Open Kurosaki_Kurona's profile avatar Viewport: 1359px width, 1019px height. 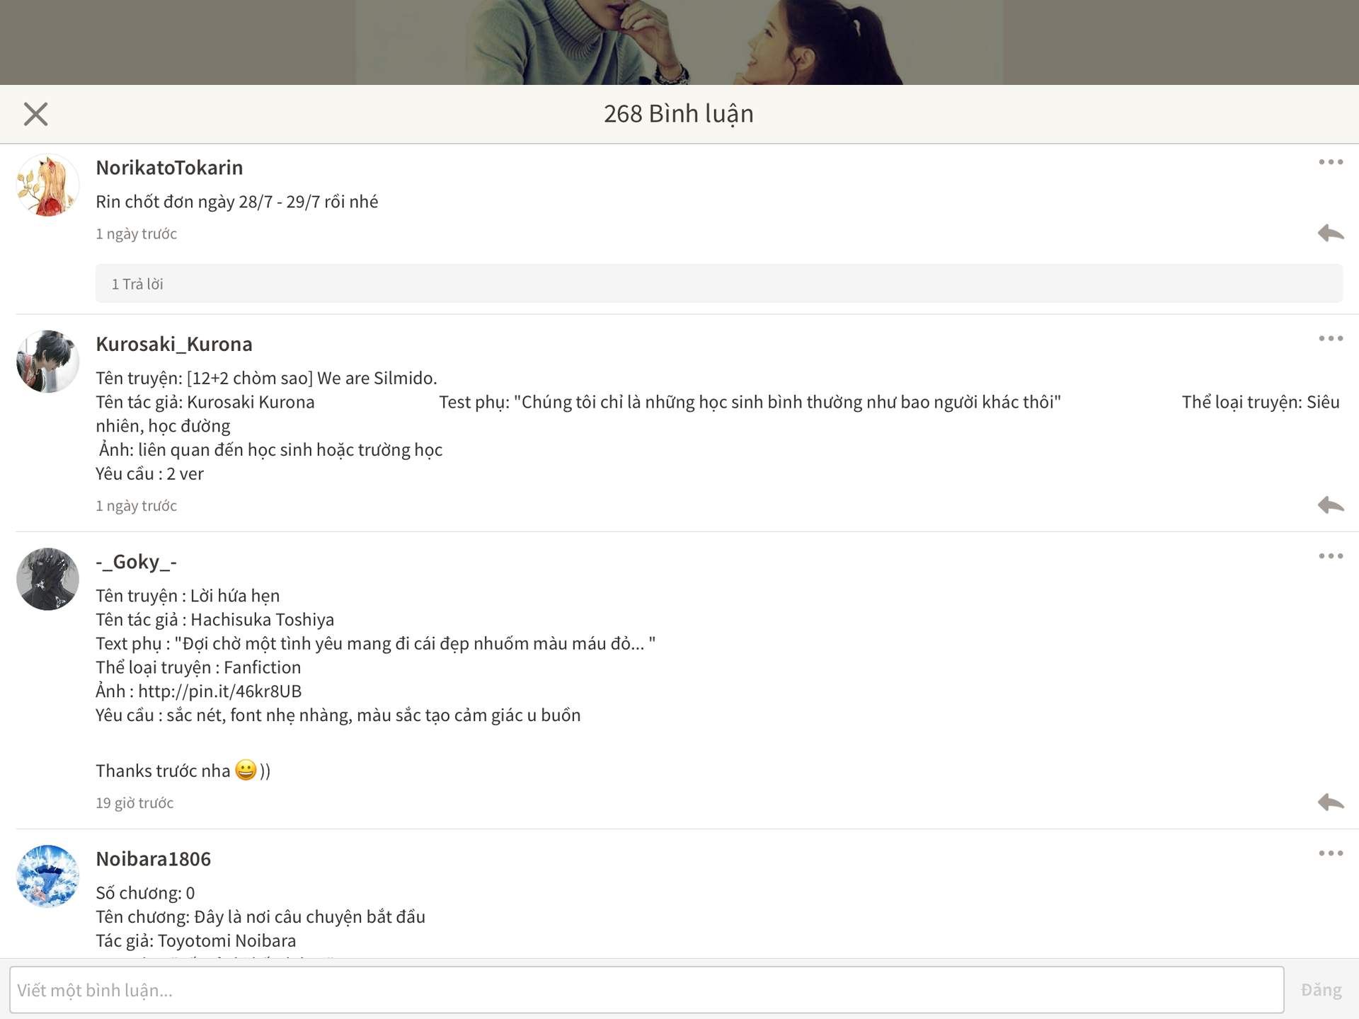[x=47, y=362]
